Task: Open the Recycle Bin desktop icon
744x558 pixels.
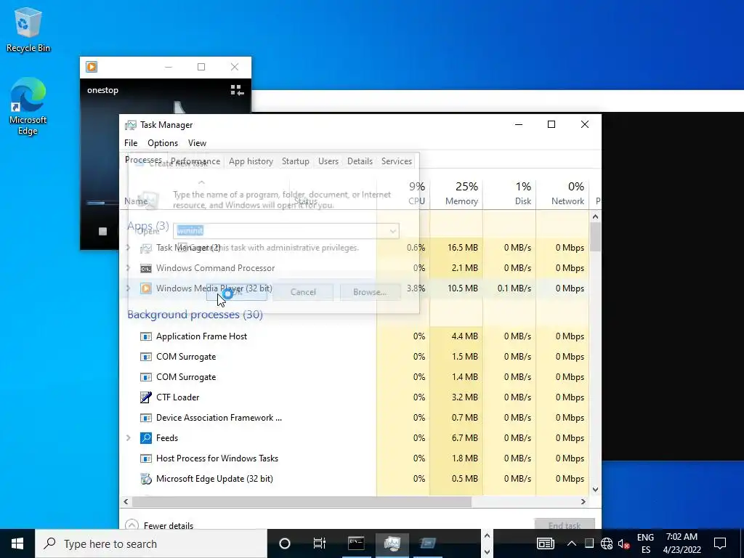Action: pos(28,29)
